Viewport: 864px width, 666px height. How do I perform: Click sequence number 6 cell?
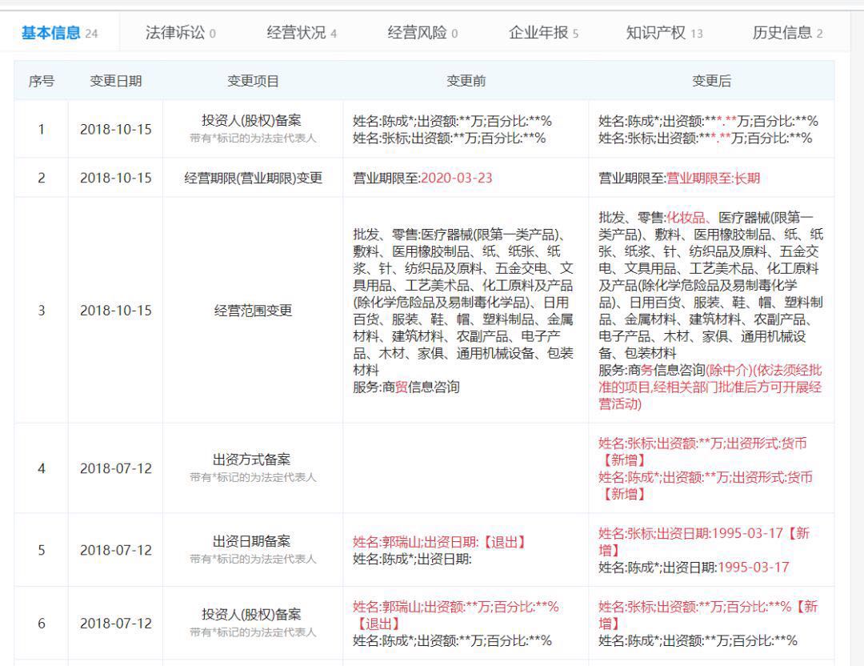[42, 624]
